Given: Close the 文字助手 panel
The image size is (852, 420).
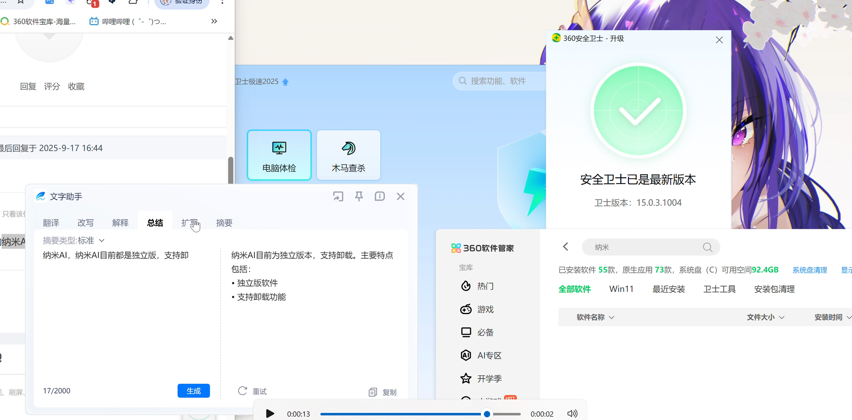Looking at the screenshot, I should [401, 196].
